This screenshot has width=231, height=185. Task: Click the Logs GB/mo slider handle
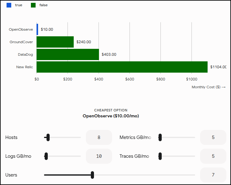[x=46, y=156]
